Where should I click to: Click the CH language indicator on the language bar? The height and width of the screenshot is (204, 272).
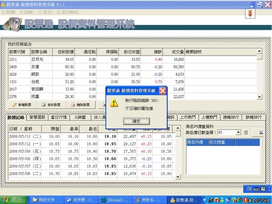click(x=249, y=189)
